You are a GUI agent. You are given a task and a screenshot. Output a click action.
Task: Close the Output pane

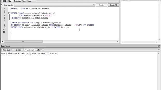pos(159,46)
